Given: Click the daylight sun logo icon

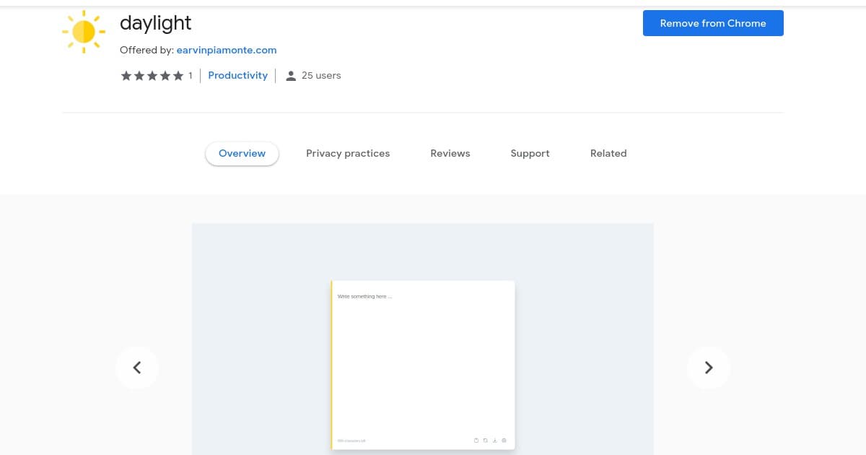Looking at the screenshot, I should coord(84,32).
